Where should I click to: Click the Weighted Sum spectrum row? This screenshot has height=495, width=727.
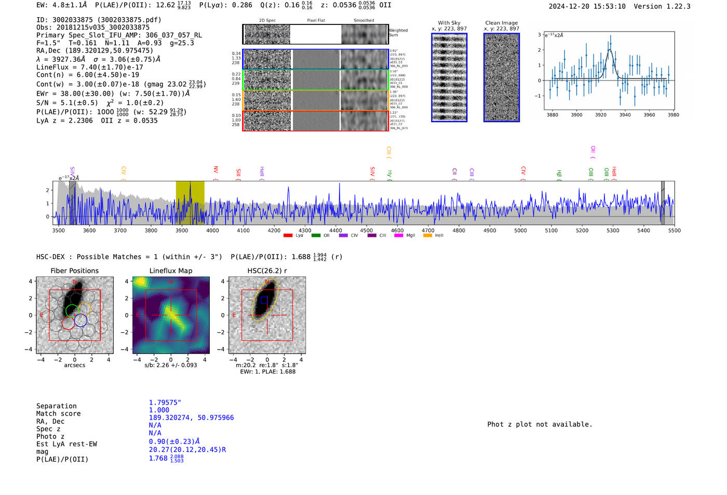[x=315, y=34]
